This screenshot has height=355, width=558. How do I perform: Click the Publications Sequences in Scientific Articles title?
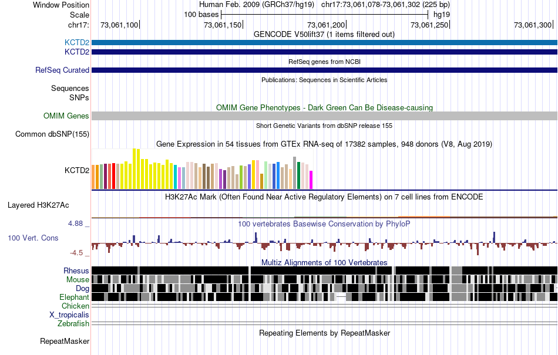click(324, 80)
